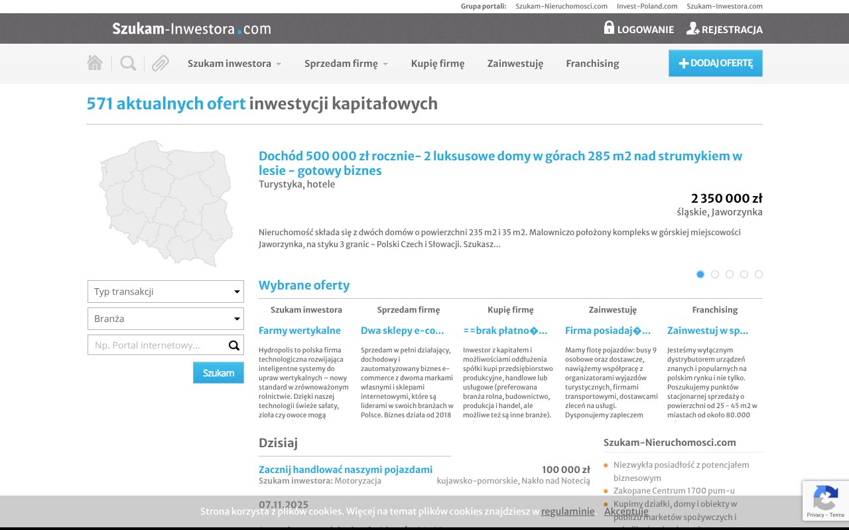849x530 pixels.
Task: Click the add-user icon beside REJESTRACJA
Action: [692, 28]
